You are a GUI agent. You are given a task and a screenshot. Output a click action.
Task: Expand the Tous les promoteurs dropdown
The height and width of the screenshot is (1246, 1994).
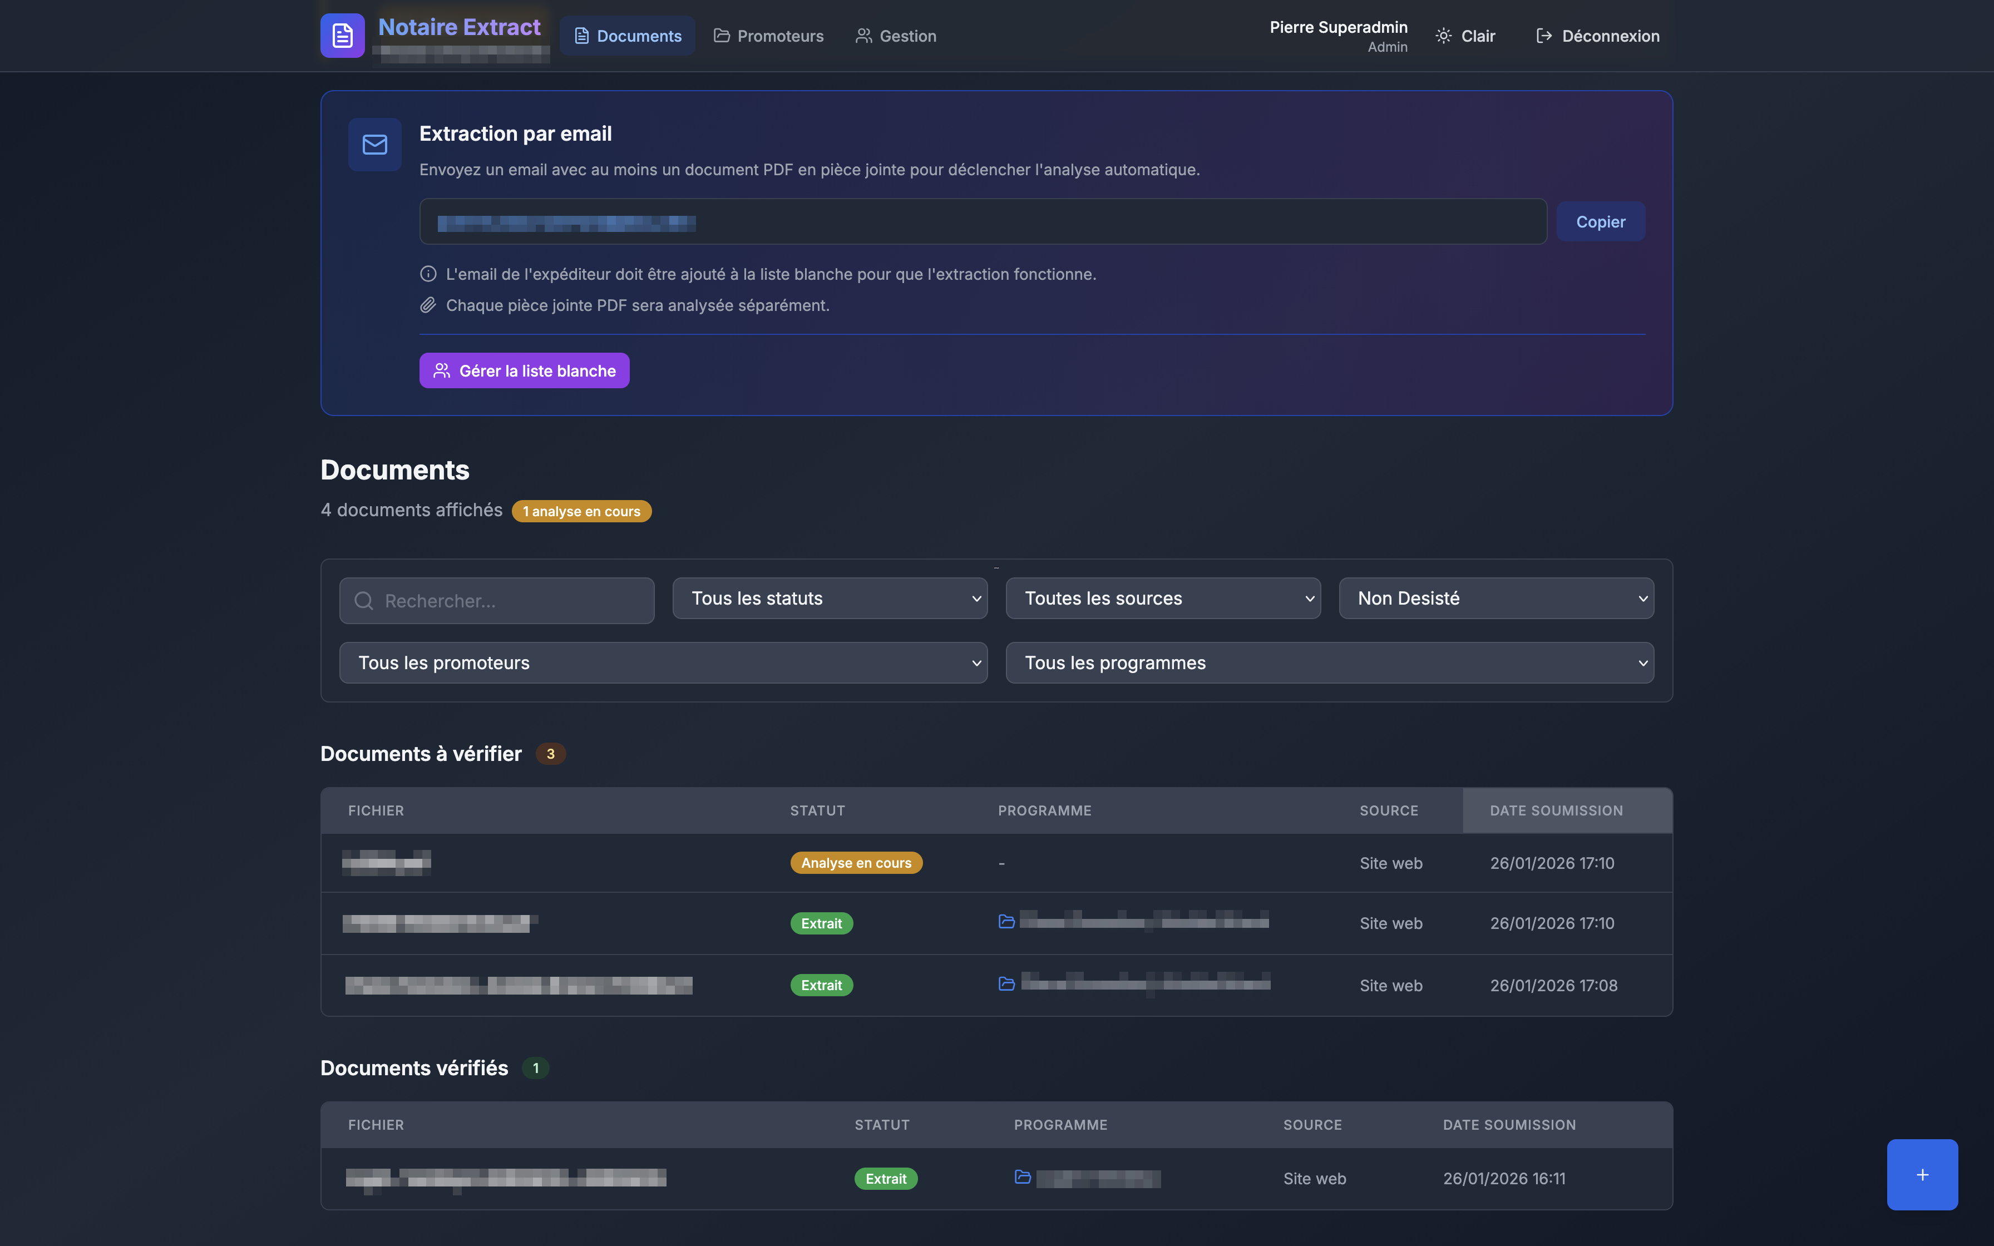(663, 662)
